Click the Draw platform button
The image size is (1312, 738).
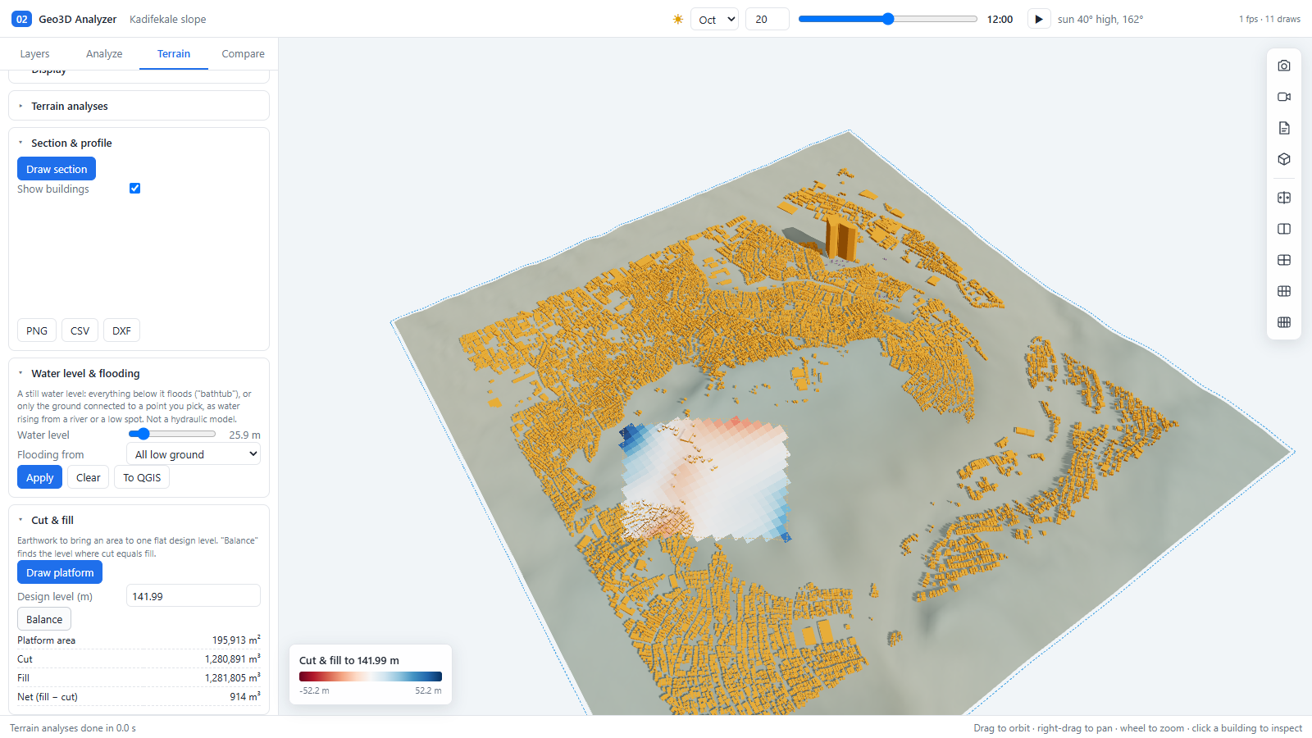pyautogui.click(x=60, y=572)
